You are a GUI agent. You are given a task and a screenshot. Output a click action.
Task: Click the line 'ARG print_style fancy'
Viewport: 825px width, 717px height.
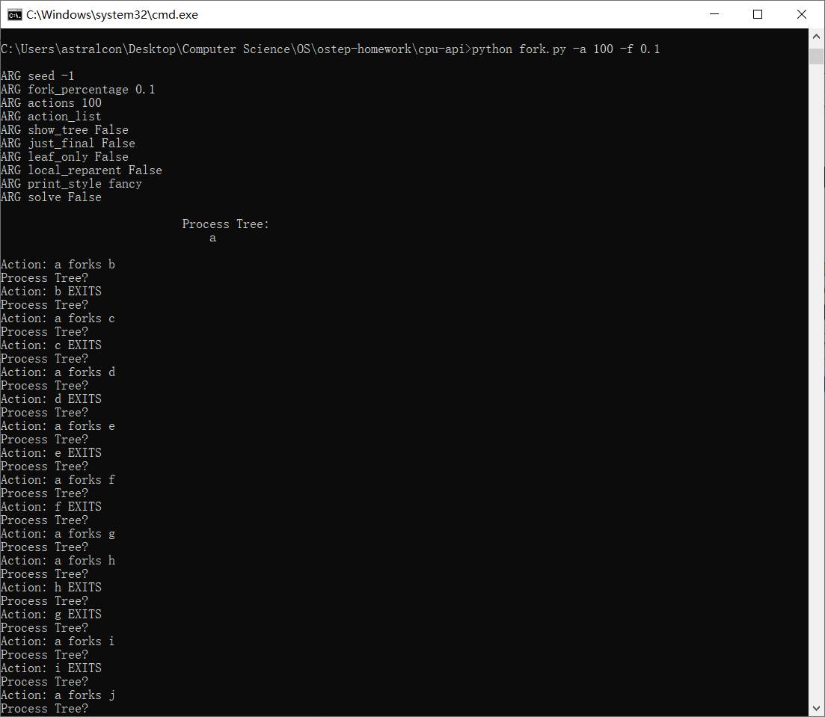coord(71,184)
